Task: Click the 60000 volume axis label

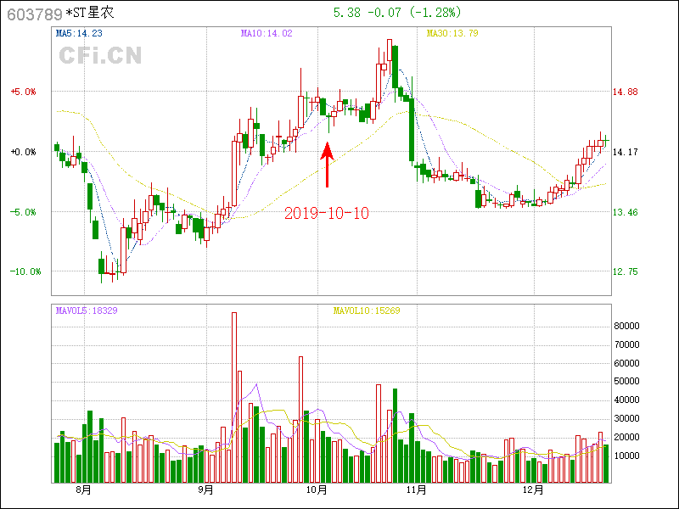Action: [626, 363]
